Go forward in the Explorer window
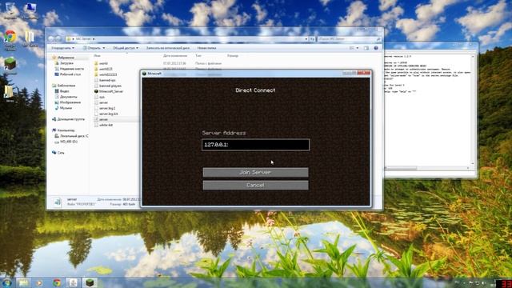Screen dimensions: 512x288 click(58, 39)
